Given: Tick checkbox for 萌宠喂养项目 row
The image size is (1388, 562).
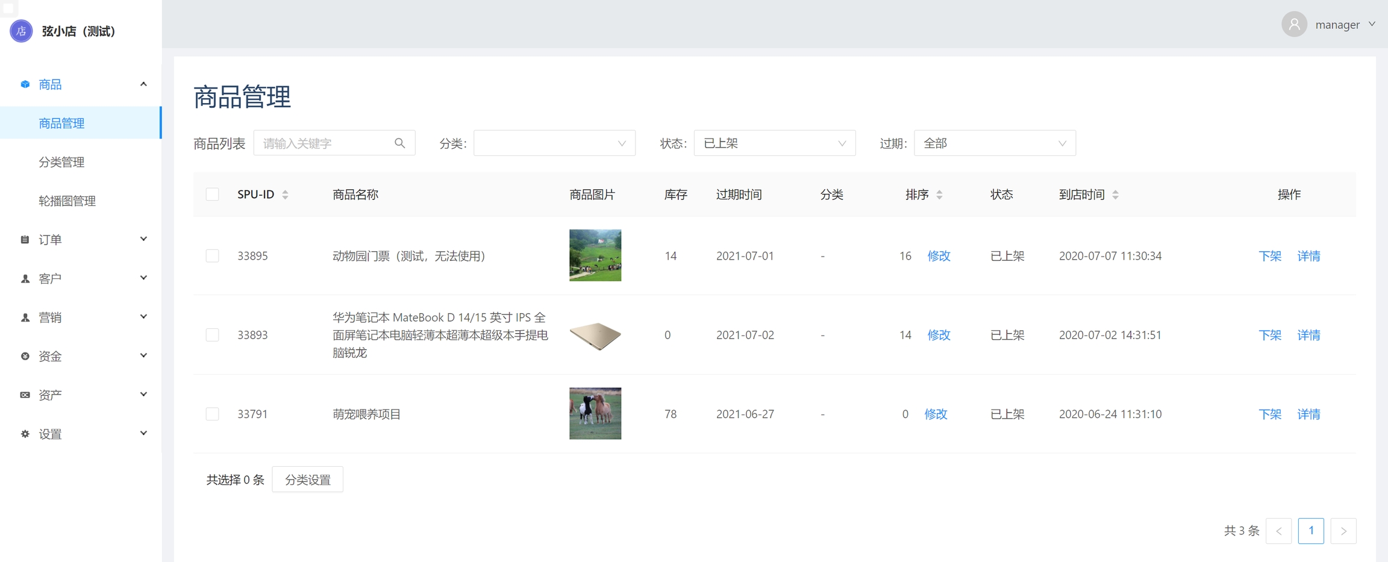Looking at the screenshot, I should click(212, 414).
